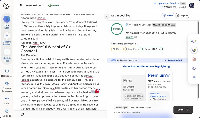Open Settings from the sidebar
The width and height of the screenshot is (200, 118).
(7, 113)
